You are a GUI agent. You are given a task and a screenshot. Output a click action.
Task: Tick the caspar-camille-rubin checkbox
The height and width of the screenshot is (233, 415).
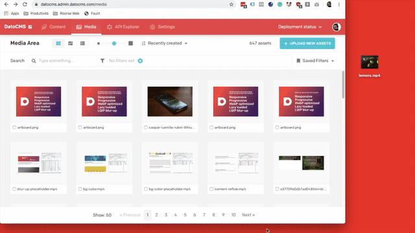coord(145,128)
